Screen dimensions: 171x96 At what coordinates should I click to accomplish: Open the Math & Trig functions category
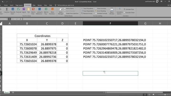(46, 11)
